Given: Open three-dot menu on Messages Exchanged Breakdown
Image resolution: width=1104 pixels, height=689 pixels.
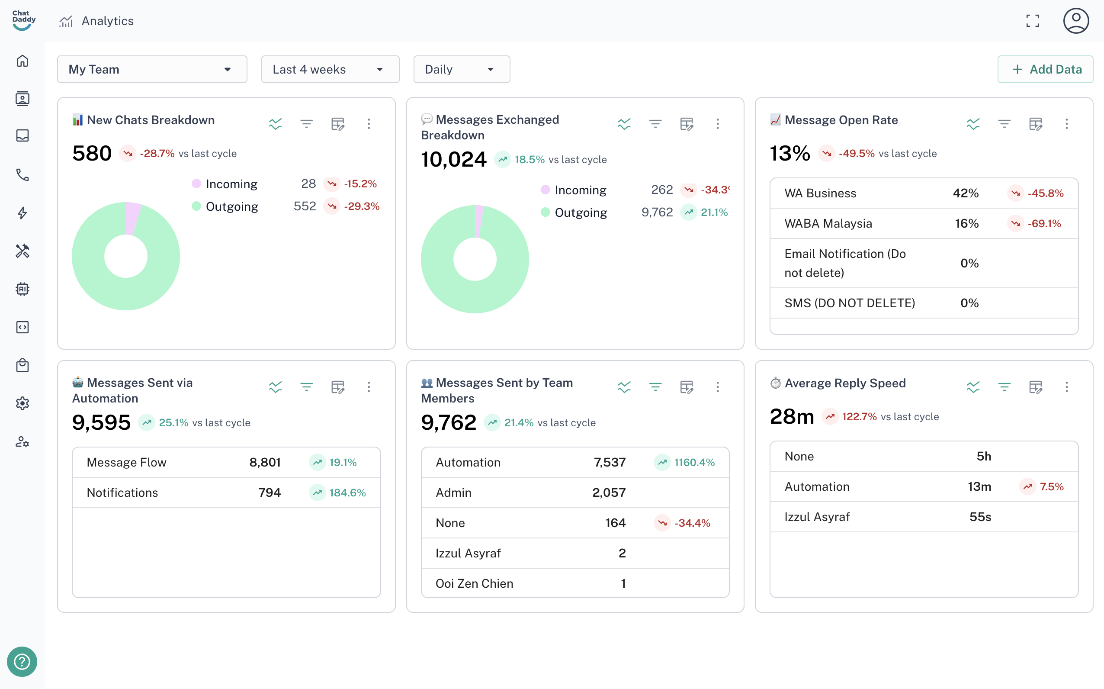Looking at the screenshot, I should pyautogui.click(x=717, y=123).
